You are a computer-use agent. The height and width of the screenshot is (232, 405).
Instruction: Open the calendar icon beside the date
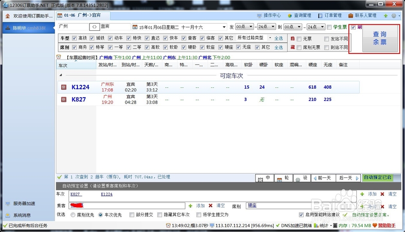(x=134, y=27)
